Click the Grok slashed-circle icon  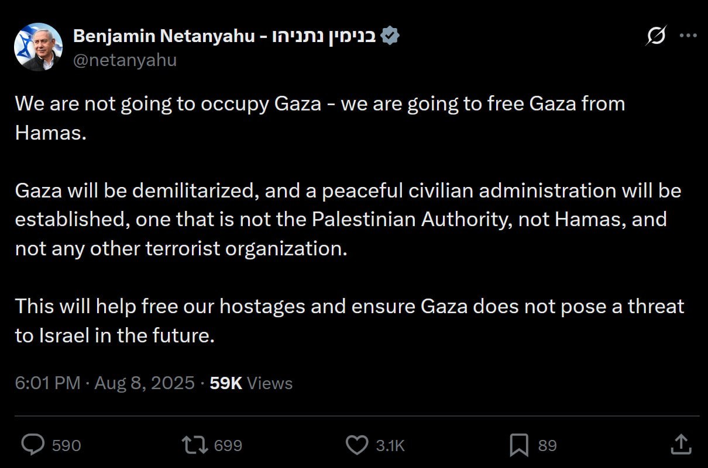coord(655,36)
